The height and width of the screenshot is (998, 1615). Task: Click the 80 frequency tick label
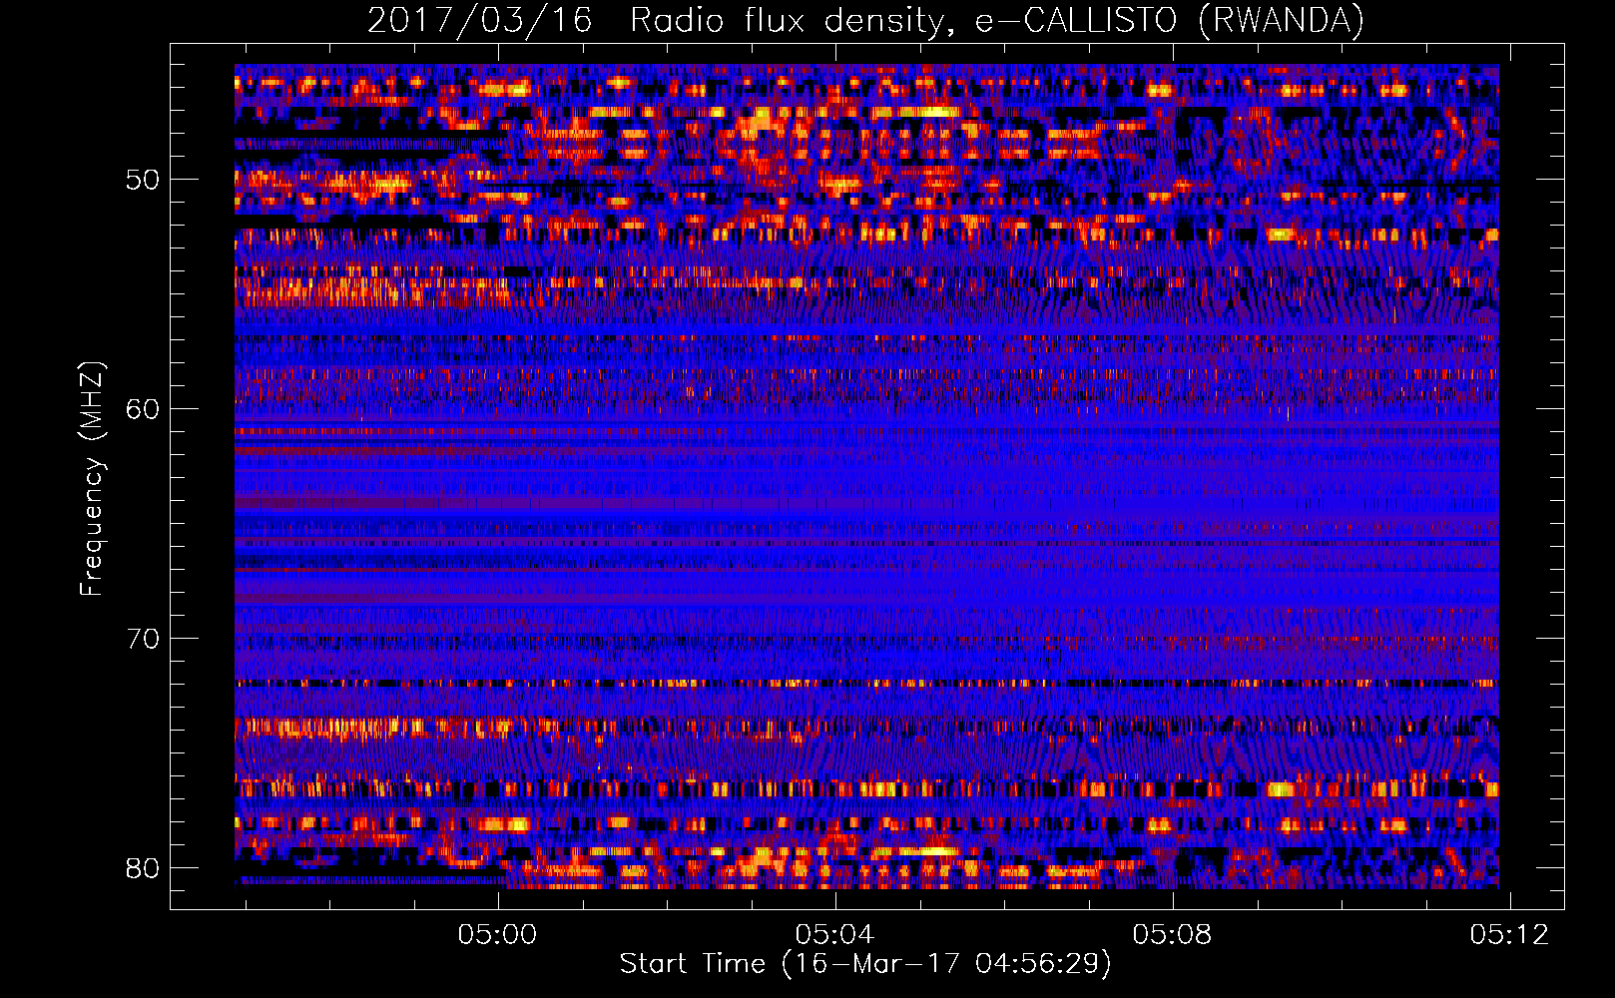click(x=143, y=868)
